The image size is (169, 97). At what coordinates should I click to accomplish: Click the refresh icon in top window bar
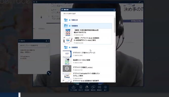tap(34, 2)
